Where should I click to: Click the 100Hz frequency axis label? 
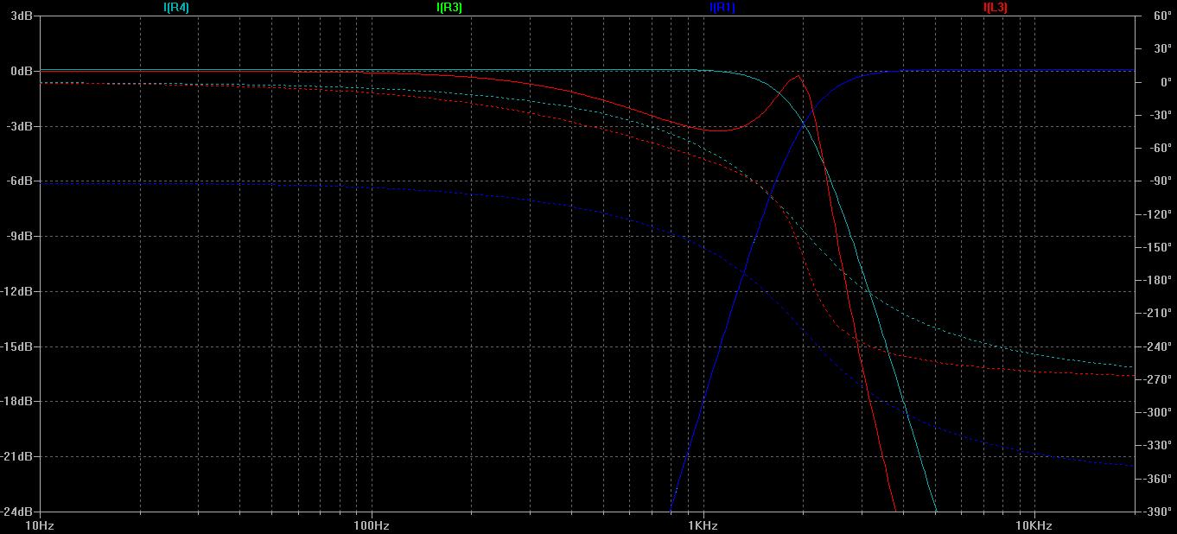coord(371,525)
